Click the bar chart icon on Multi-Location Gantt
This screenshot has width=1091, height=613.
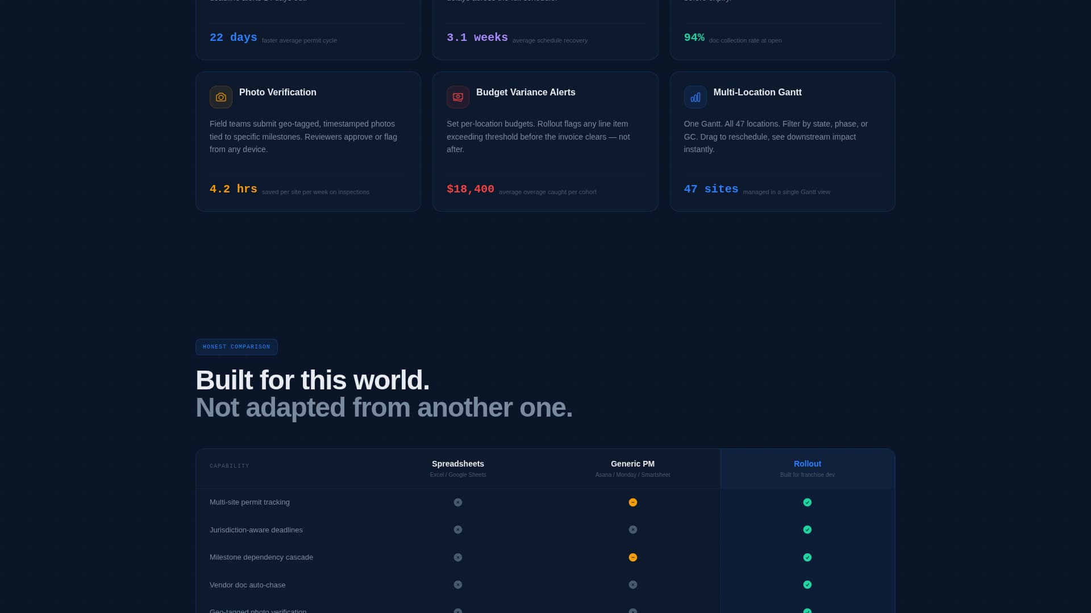tap(696, 97)
